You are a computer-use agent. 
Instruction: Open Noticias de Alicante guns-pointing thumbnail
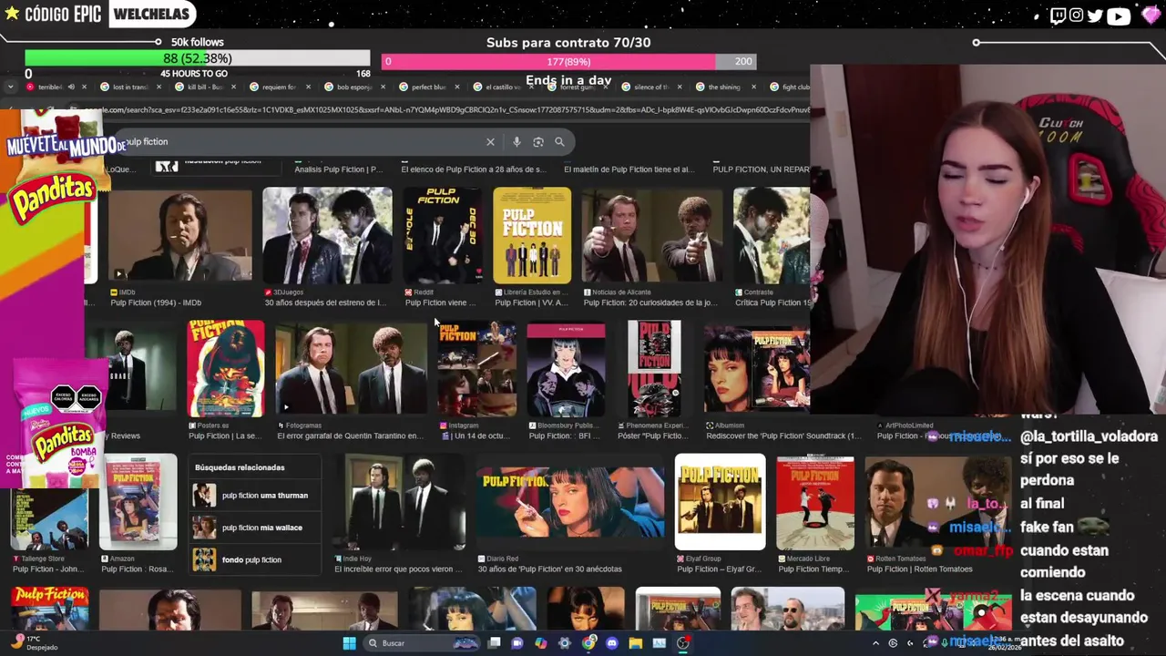pyautogui.click(x=652, y=236)
